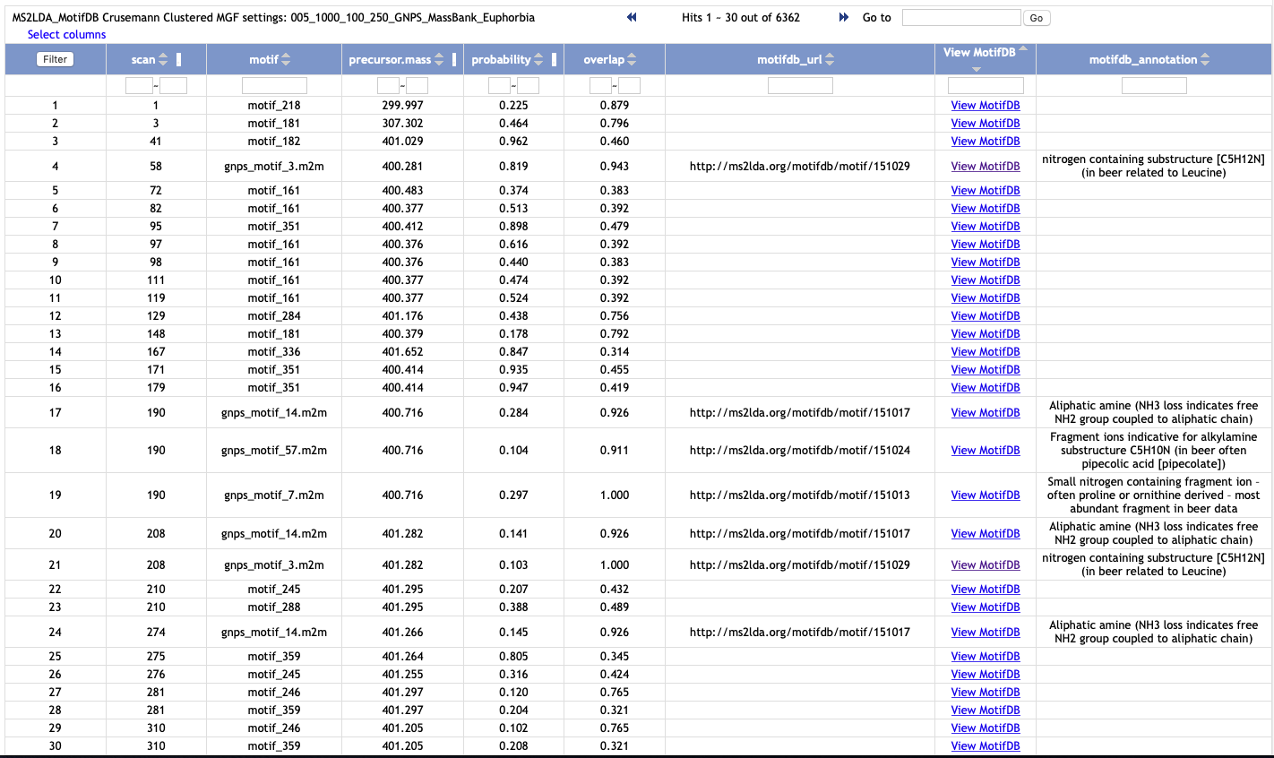Sort table by scan column
This screenshot has height=758, width=1274.
(x=163, y=60)
